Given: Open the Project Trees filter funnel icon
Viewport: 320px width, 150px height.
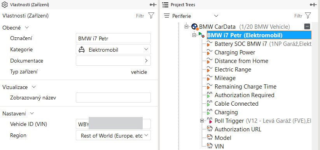Looking at the screenshot, I should click(308, 16).
